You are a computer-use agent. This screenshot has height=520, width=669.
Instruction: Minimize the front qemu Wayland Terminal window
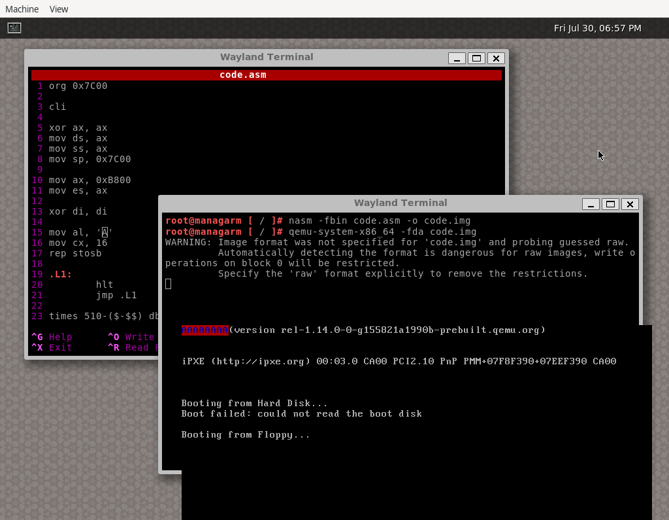pos(591,204)
